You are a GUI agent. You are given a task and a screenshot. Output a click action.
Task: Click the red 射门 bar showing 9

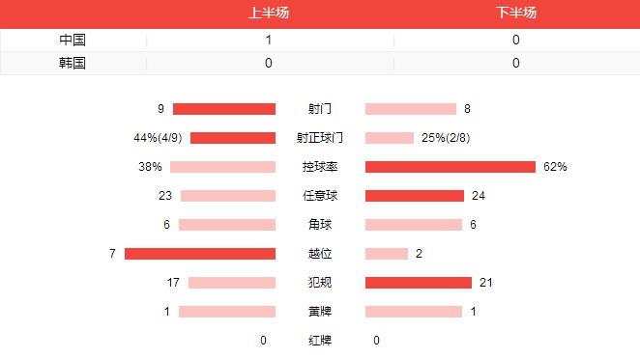(x=224, y=109)
